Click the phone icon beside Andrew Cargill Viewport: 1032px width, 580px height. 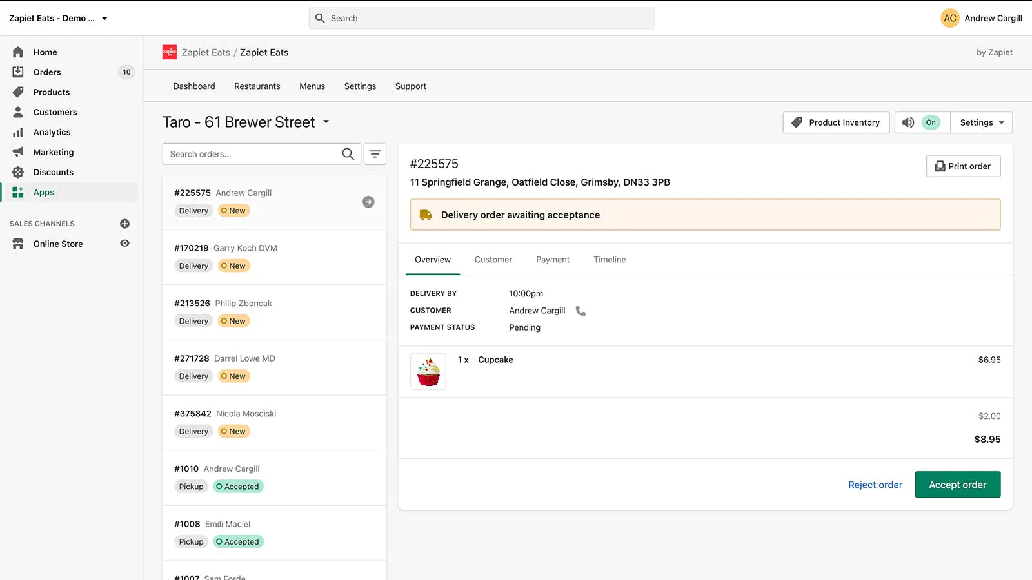pos(580,311)
